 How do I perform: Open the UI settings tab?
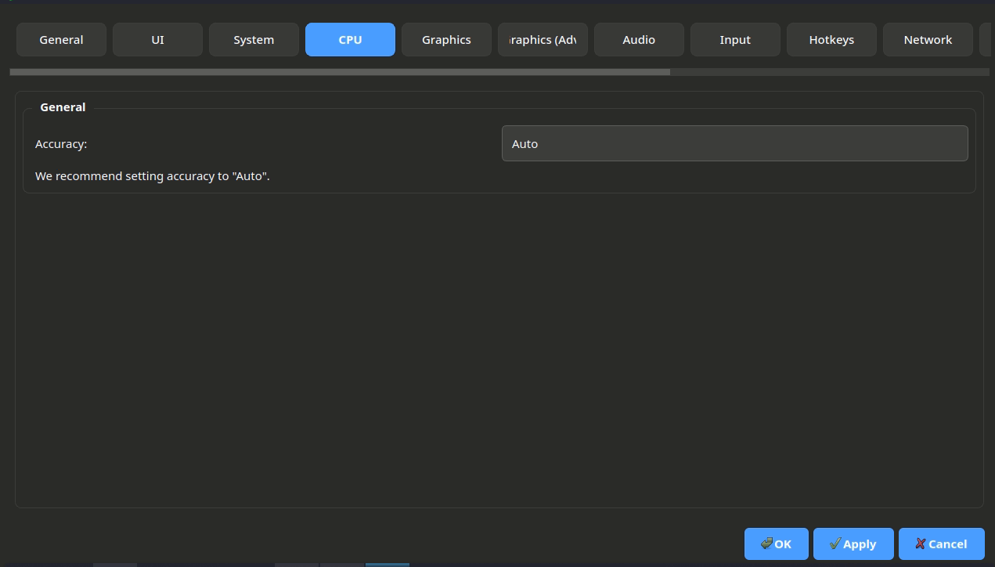tap(157, 40)
